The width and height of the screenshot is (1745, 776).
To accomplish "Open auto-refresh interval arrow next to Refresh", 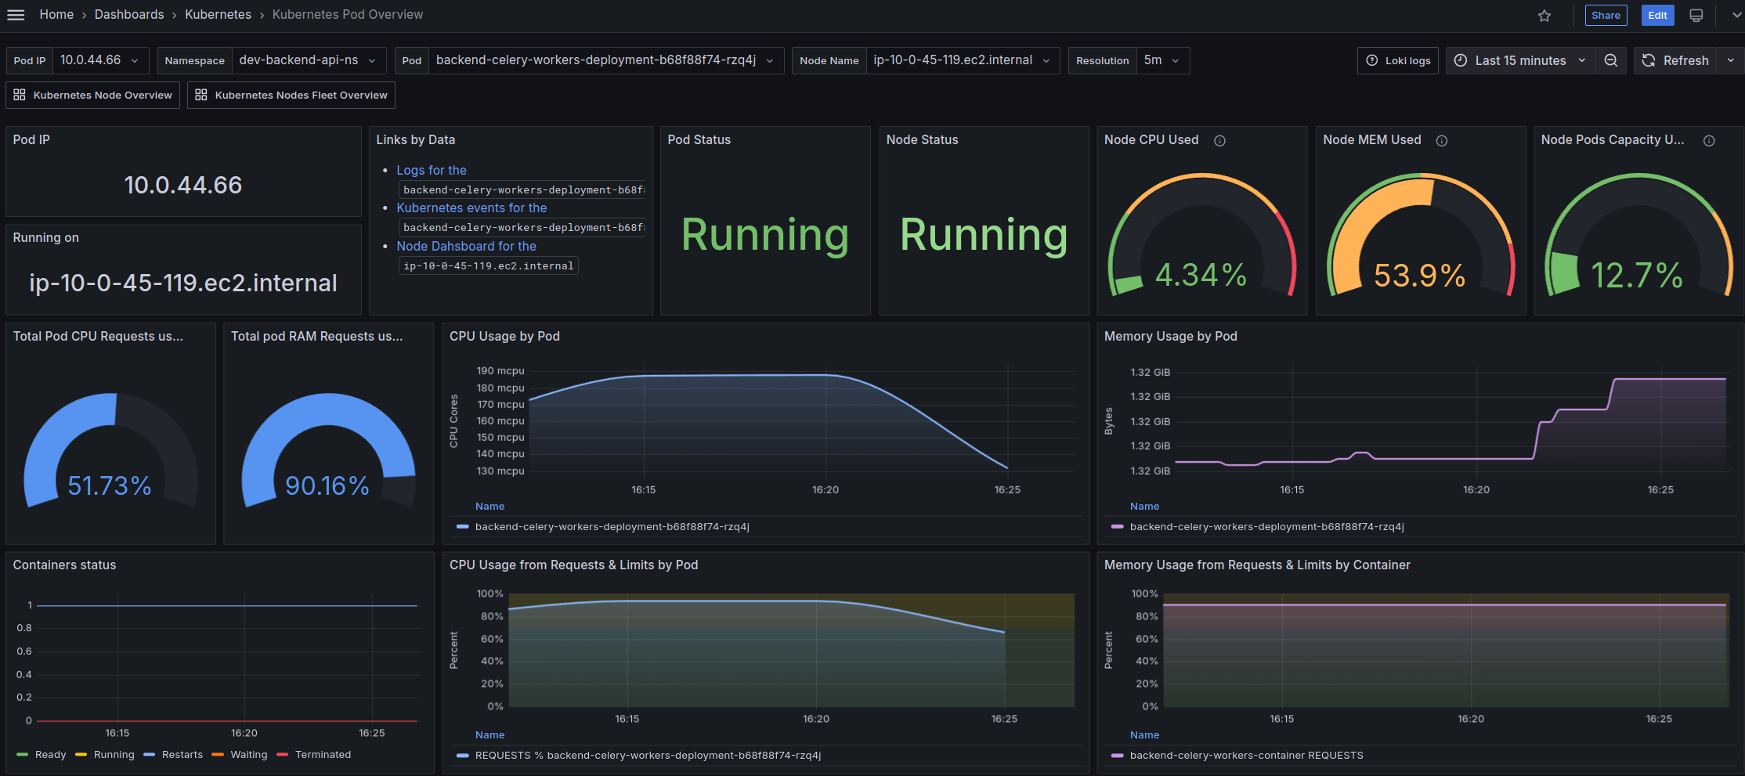I will pyautogui.click(x=1730, y=60).
